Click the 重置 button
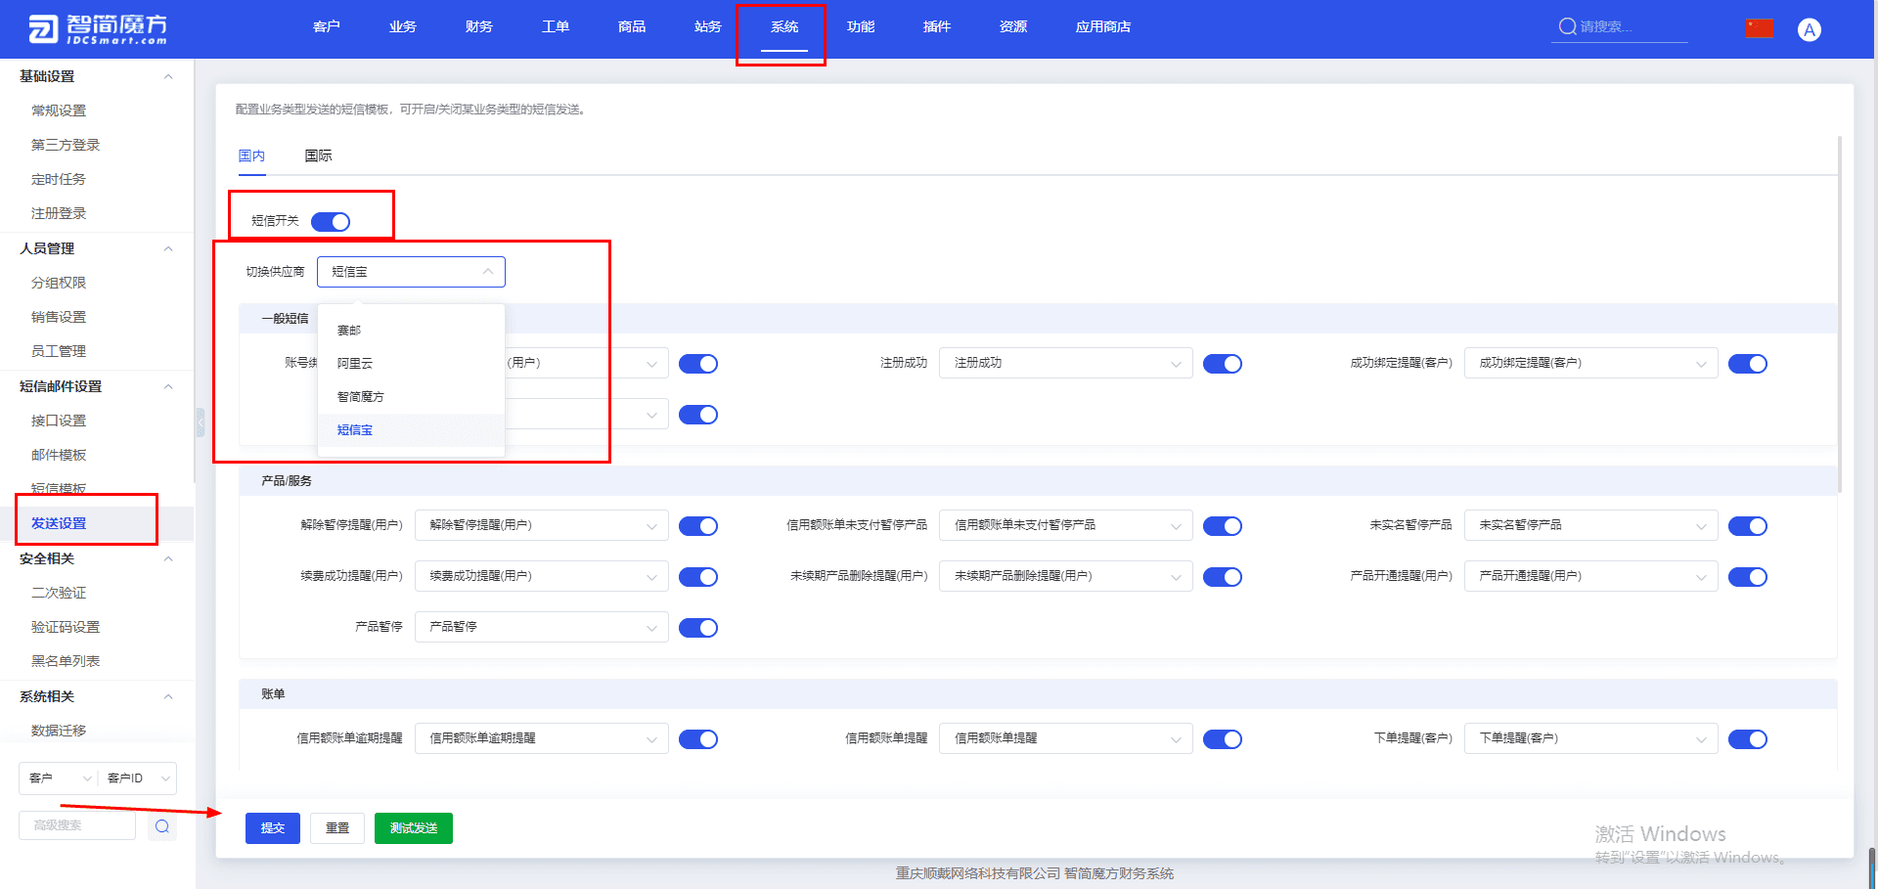The width and height of the screenshot is (1878, 889). (x=337, y=828)
